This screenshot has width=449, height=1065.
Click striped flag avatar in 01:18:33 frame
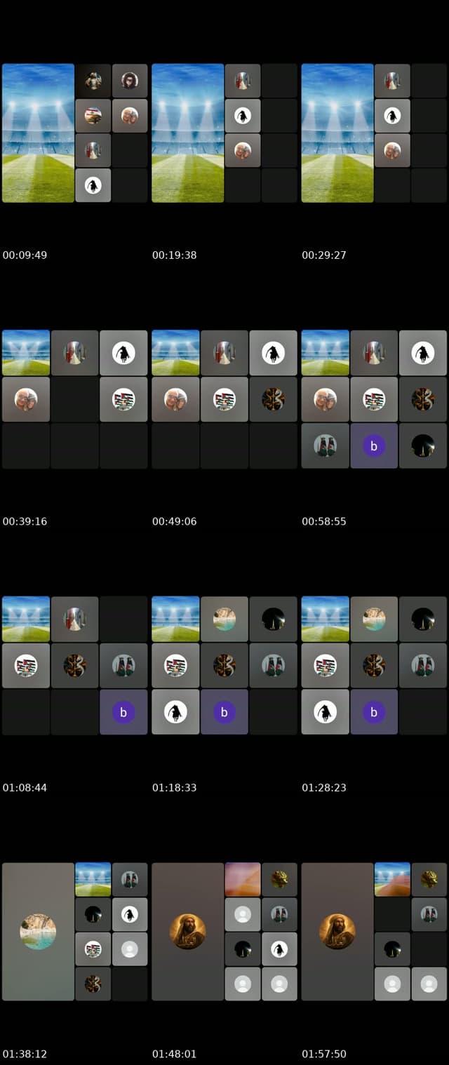[x=175, y=665]
